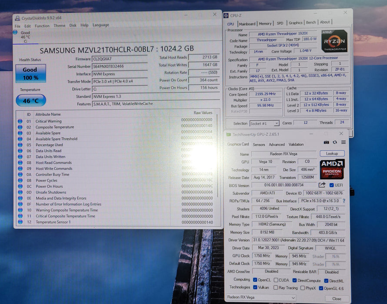Toggle the Ray Tracing checkbox
The height and width of the screenshot is (304, 387).
(x=276, y=288)
